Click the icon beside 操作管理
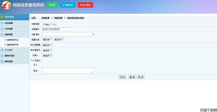This screenshot has height=112, width=217. (2, 62)
